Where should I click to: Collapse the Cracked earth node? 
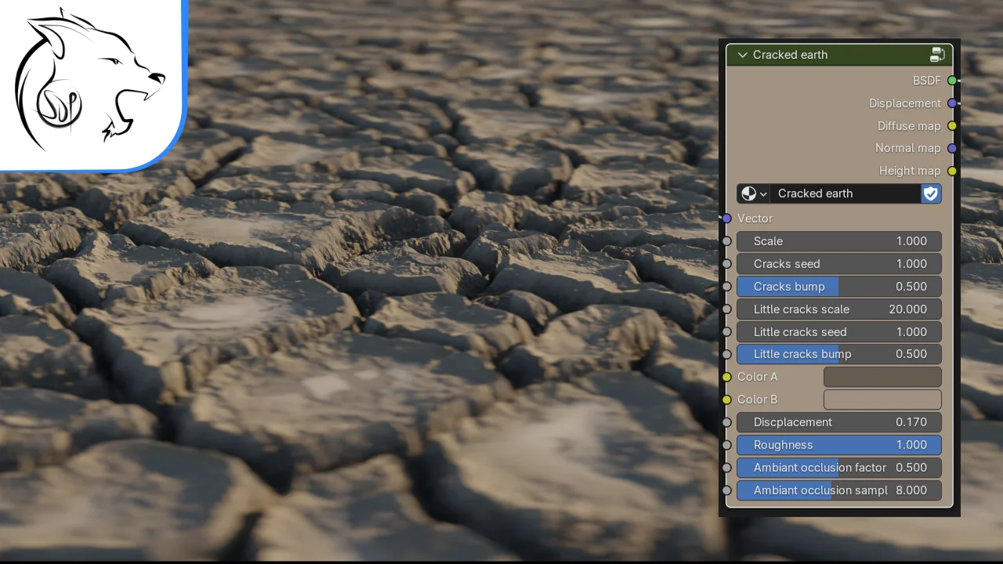coord(742,55)
